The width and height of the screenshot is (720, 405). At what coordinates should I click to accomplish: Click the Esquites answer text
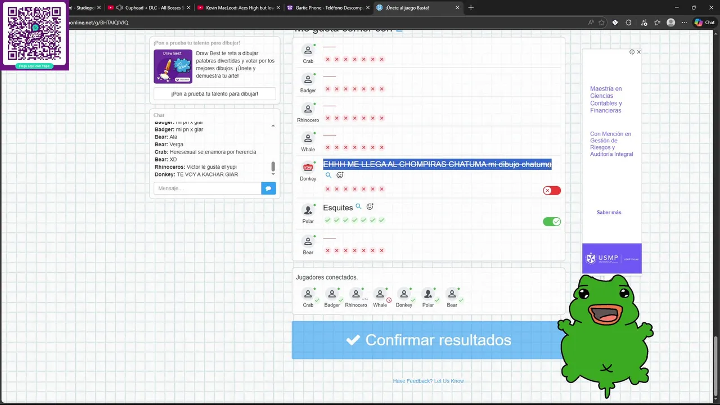(x=337, y=208)
